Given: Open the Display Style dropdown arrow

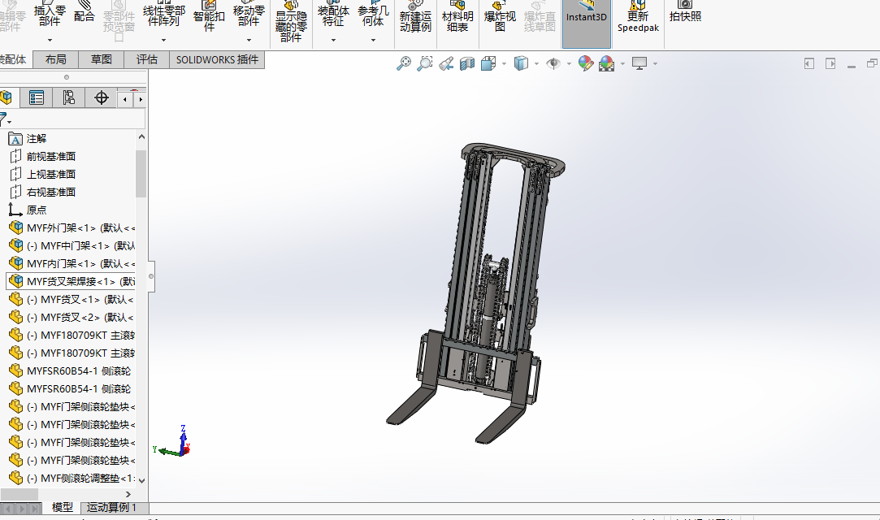Looking at the screenshot, I should coord(536,64).
